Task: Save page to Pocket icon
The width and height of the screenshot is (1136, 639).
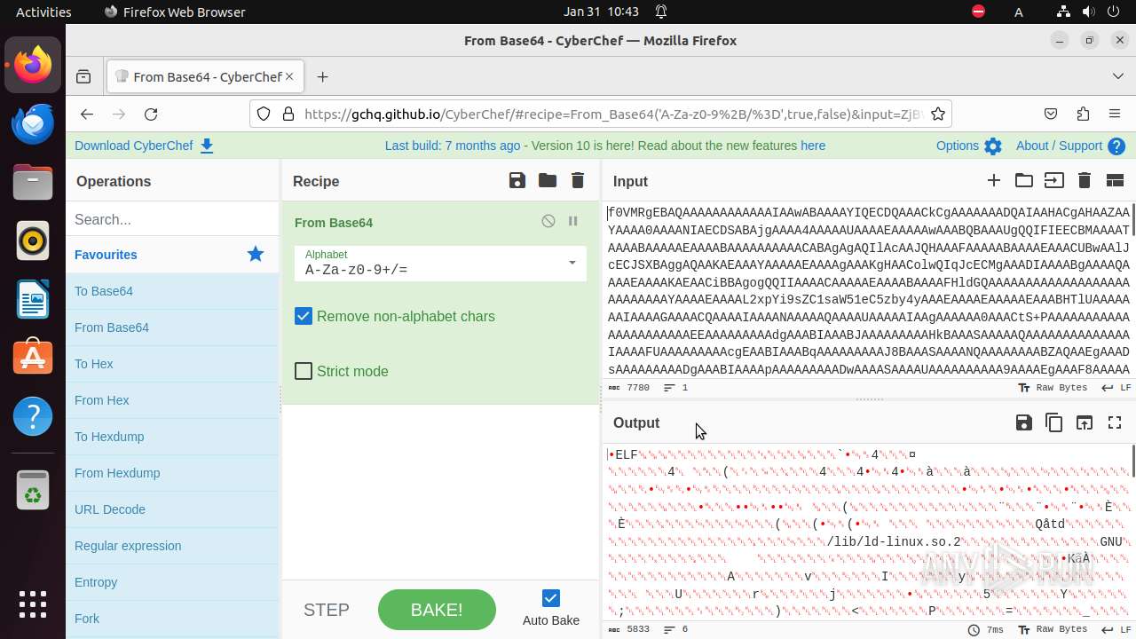Action: pos(1051,114)
